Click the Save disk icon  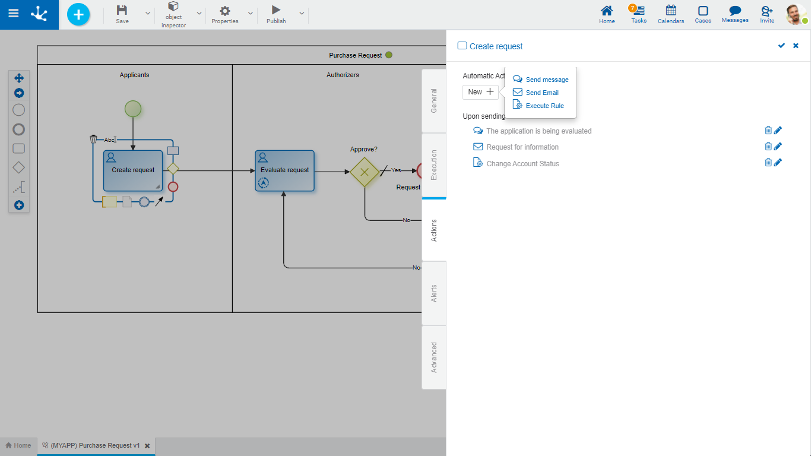[x=122, y=10]
